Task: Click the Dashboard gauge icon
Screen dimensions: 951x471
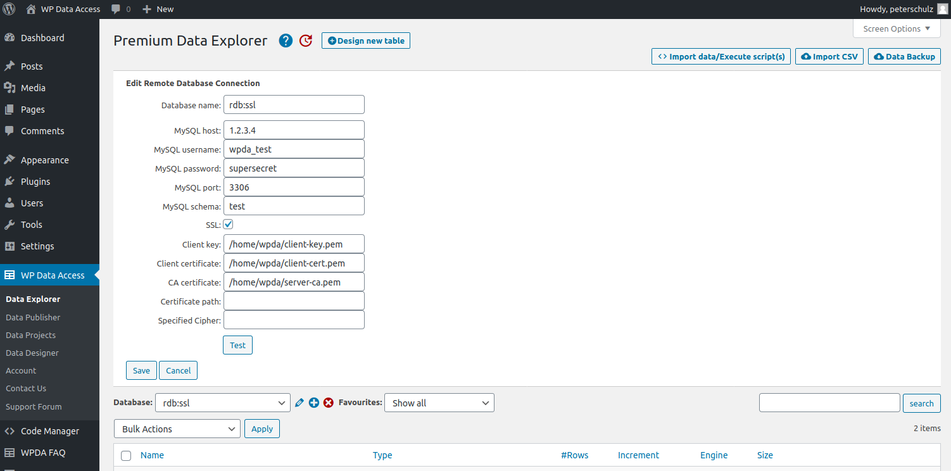Action: tap(9, 38)
